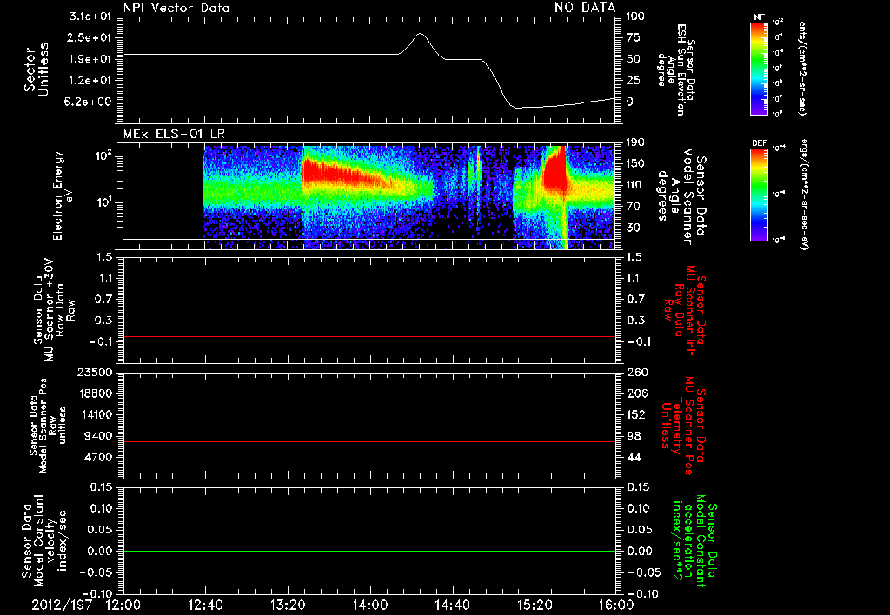Click the '3.1e+01' sector tick label

tap(90, 17)
